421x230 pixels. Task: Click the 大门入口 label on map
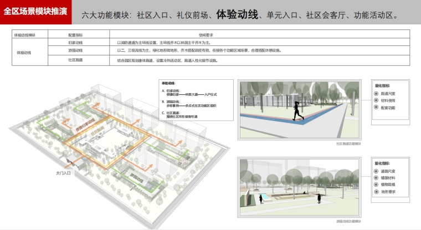tap(64, 173)
